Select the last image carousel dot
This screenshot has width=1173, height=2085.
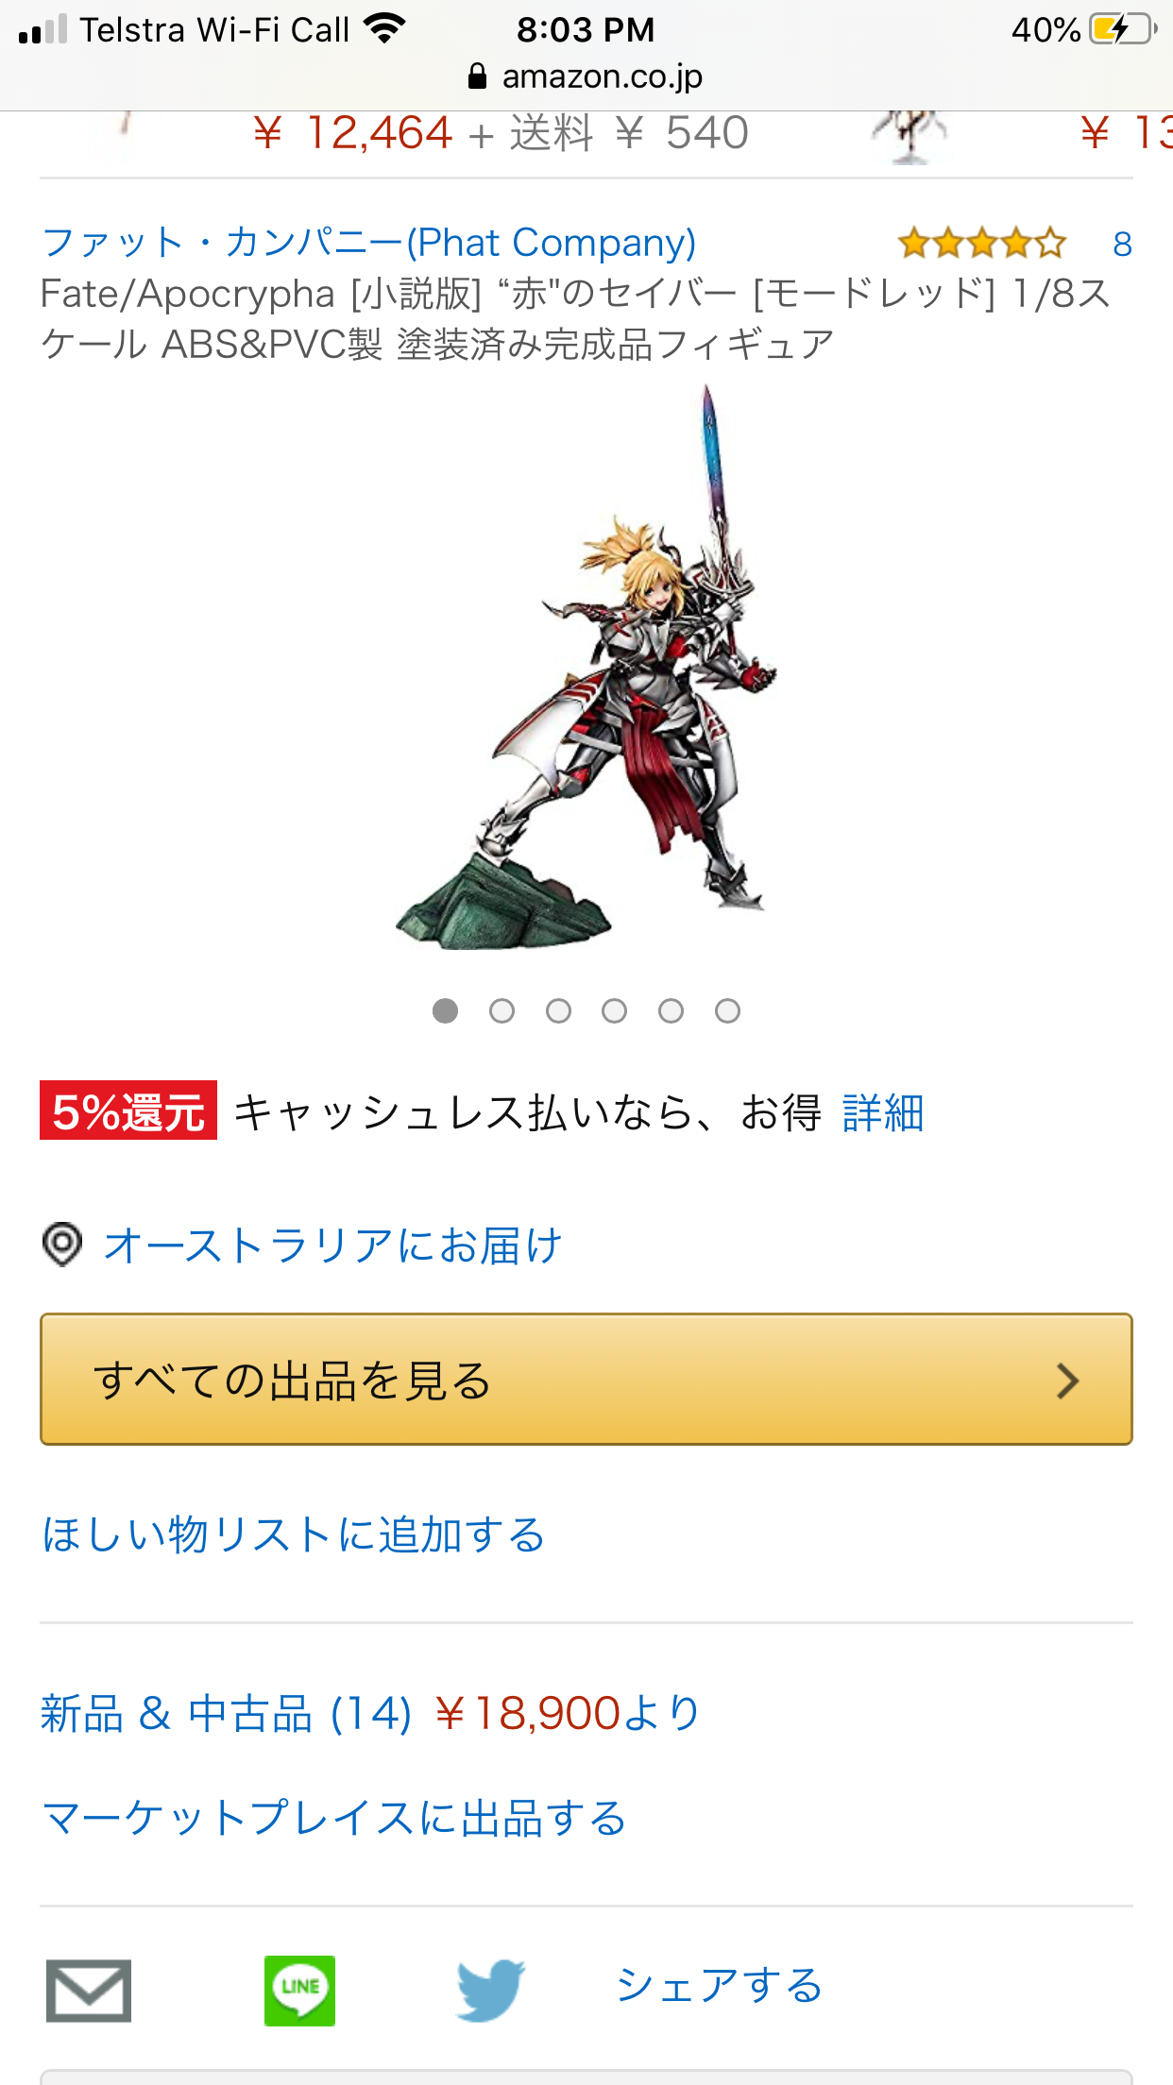727,1011
